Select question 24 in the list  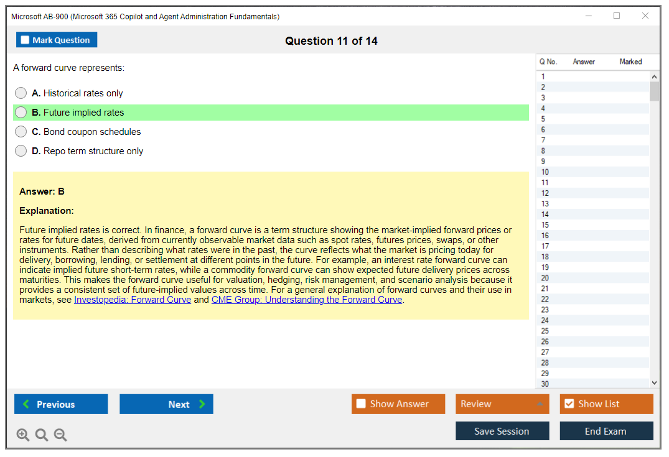(593, 320)
